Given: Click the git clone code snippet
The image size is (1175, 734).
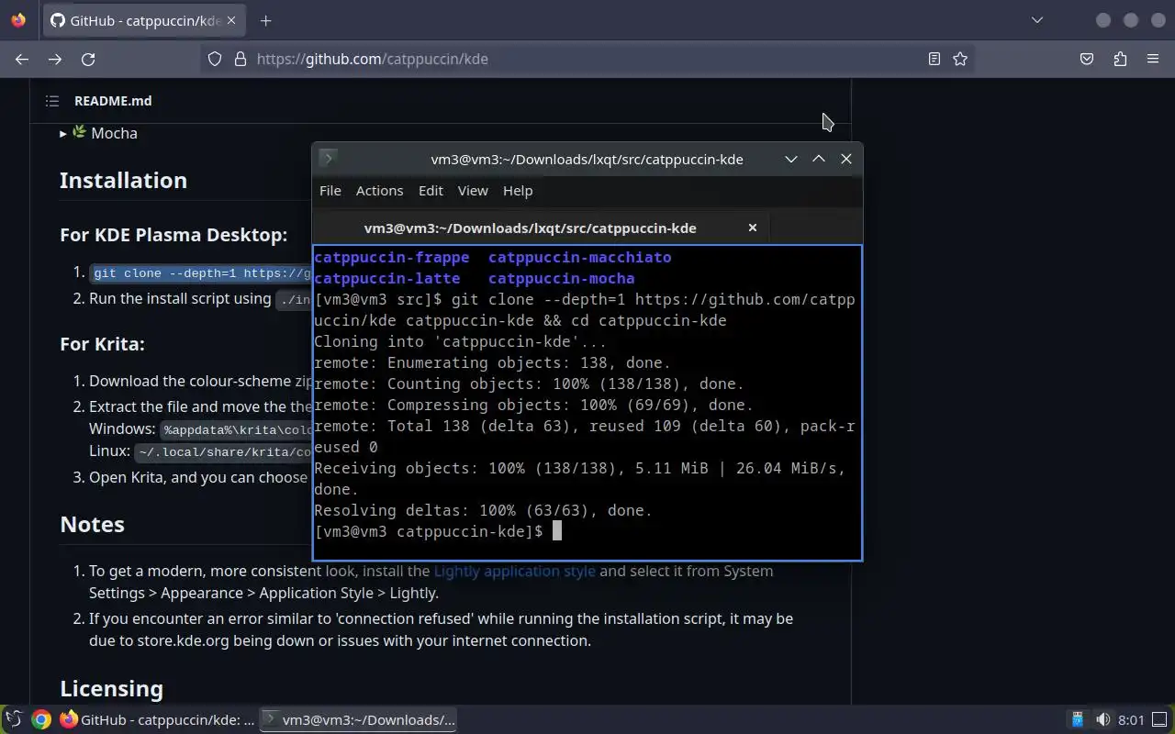Looking at the screenshot, I should (202, 273).
